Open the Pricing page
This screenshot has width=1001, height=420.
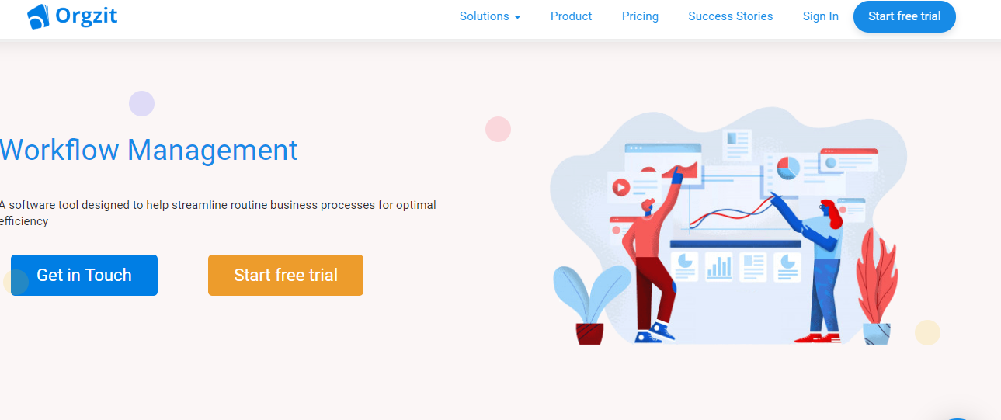point(640,16)
